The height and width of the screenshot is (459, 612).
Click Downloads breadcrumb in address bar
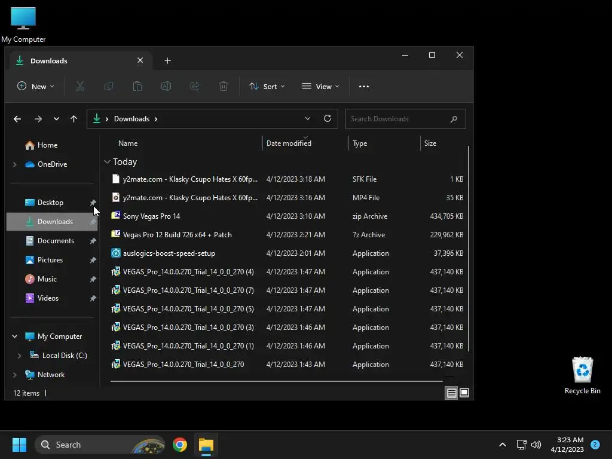point(131,119)
